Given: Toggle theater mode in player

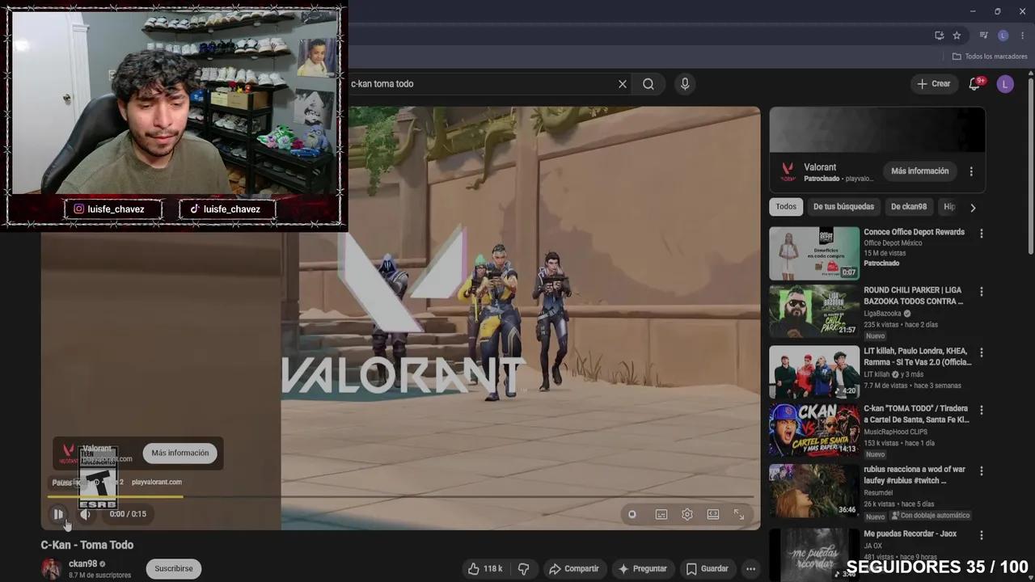Looking at the screenshot, I should (x=713, y=514).
